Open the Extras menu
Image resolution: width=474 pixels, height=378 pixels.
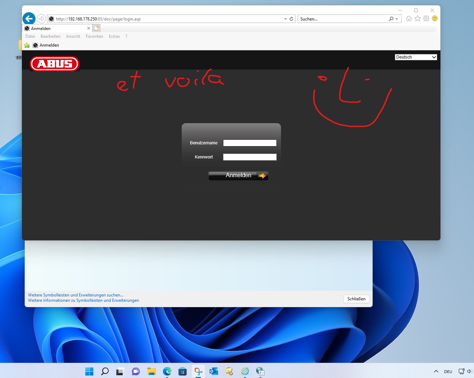[x=114, y=36]
